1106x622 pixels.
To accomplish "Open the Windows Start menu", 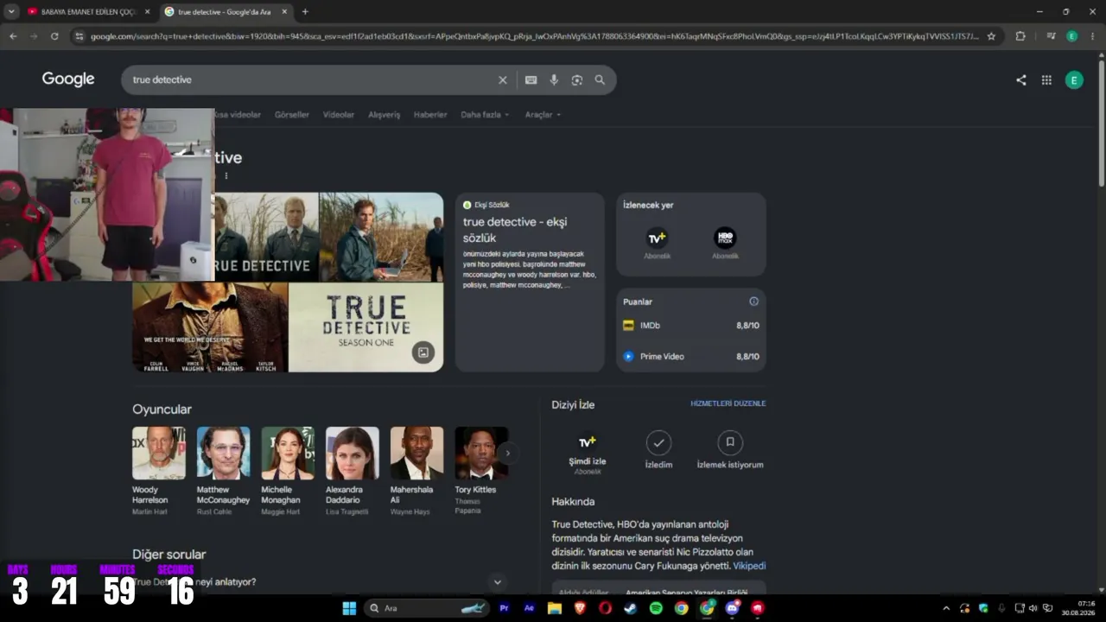I will (349, 608).
